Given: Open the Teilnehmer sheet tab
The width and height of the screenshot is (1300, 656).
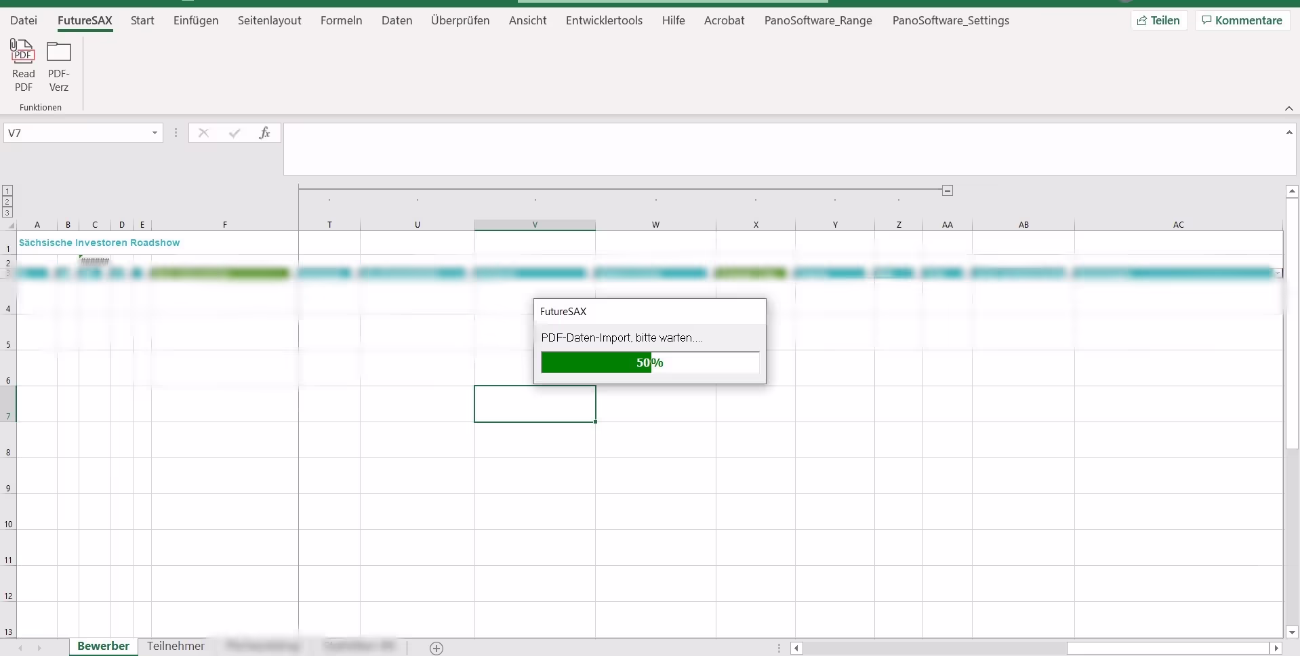Looking at the screenshot, I should 175,646.
